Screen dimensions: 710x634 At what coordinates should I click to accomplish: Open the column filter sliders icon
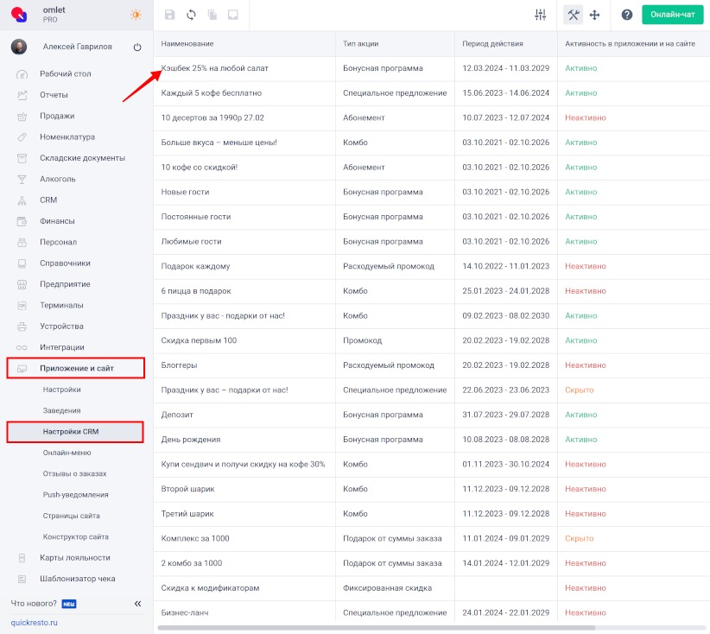[540, 15]
